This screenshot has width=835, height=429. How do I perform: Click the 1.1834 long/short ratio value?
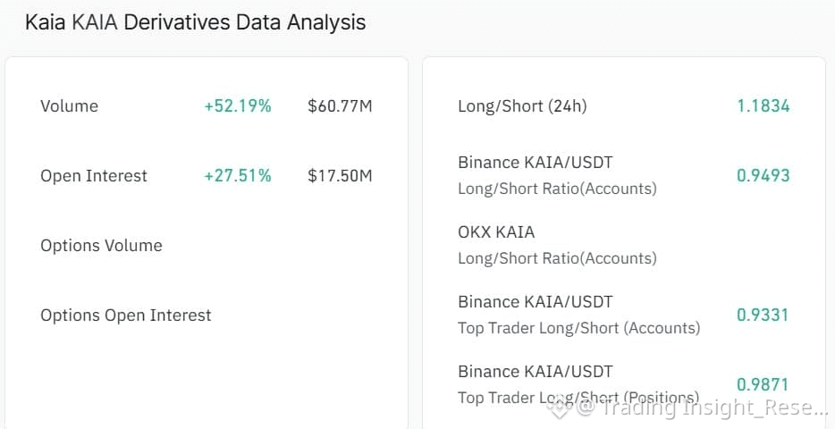tap(763, 105)
